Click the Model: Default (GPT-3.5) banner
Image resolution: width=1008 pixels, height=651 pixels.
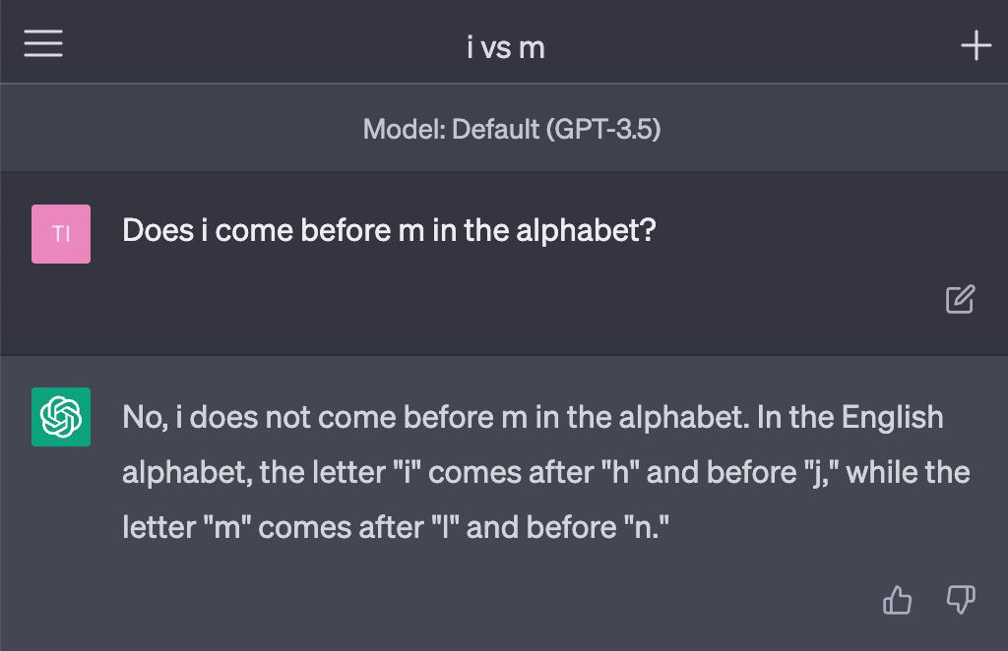pos(511,129)
